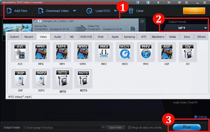Click the Twitter icon in title bar
Screen dimensions: 210x132
[x=148, y=2]
